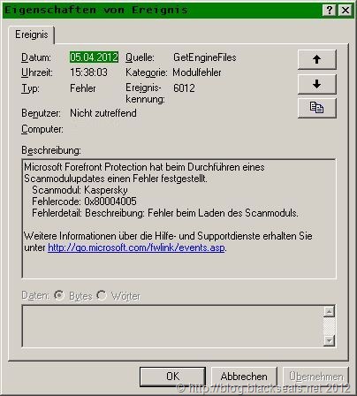357x396 pixels.
Task: Close the Eigenschaften von Ereignis dialog
Action: point(346,11)
